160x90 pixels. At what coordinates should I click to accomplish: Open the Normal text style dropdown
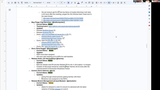38,3
